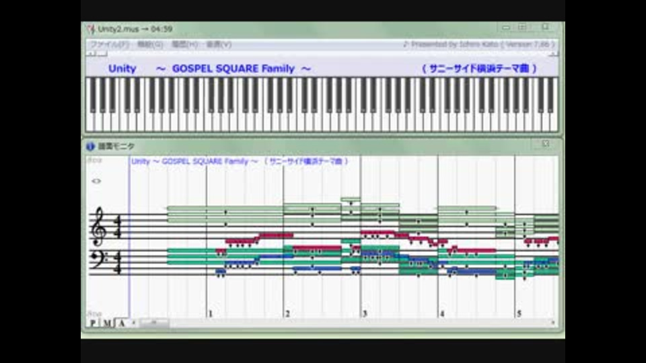Open the 履歴(H) menu

[184, 44]
